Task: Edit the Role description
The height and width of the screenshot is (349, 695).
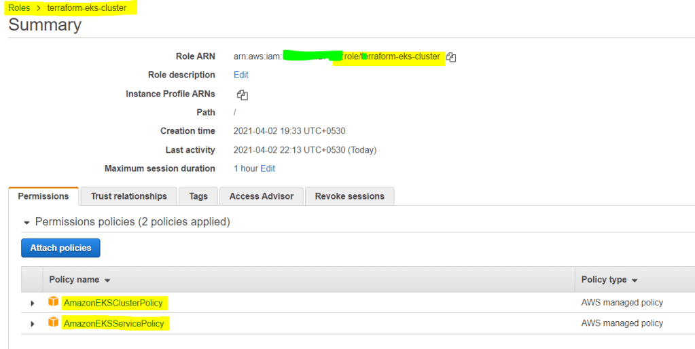Action: (241, 75)
